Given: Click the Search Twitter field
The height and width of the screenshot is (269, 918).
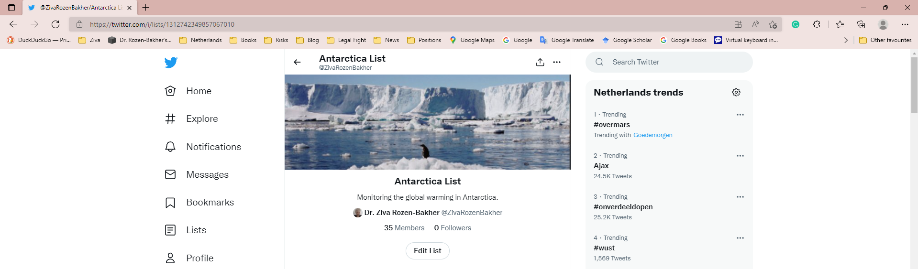Looking at the screenshot, I should 669,62.
